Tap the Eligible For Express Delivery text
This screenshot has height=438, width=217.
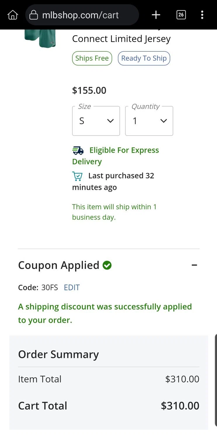pos(124,150)
